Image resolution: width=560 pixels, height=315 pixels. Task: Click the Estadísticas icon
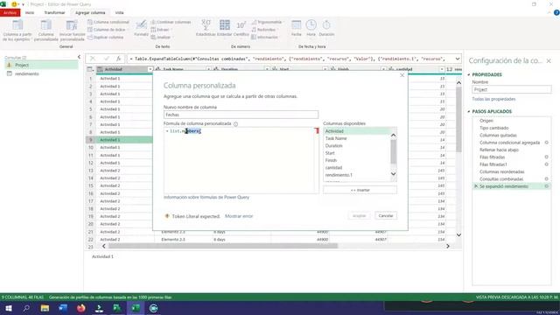click(206, 25)
